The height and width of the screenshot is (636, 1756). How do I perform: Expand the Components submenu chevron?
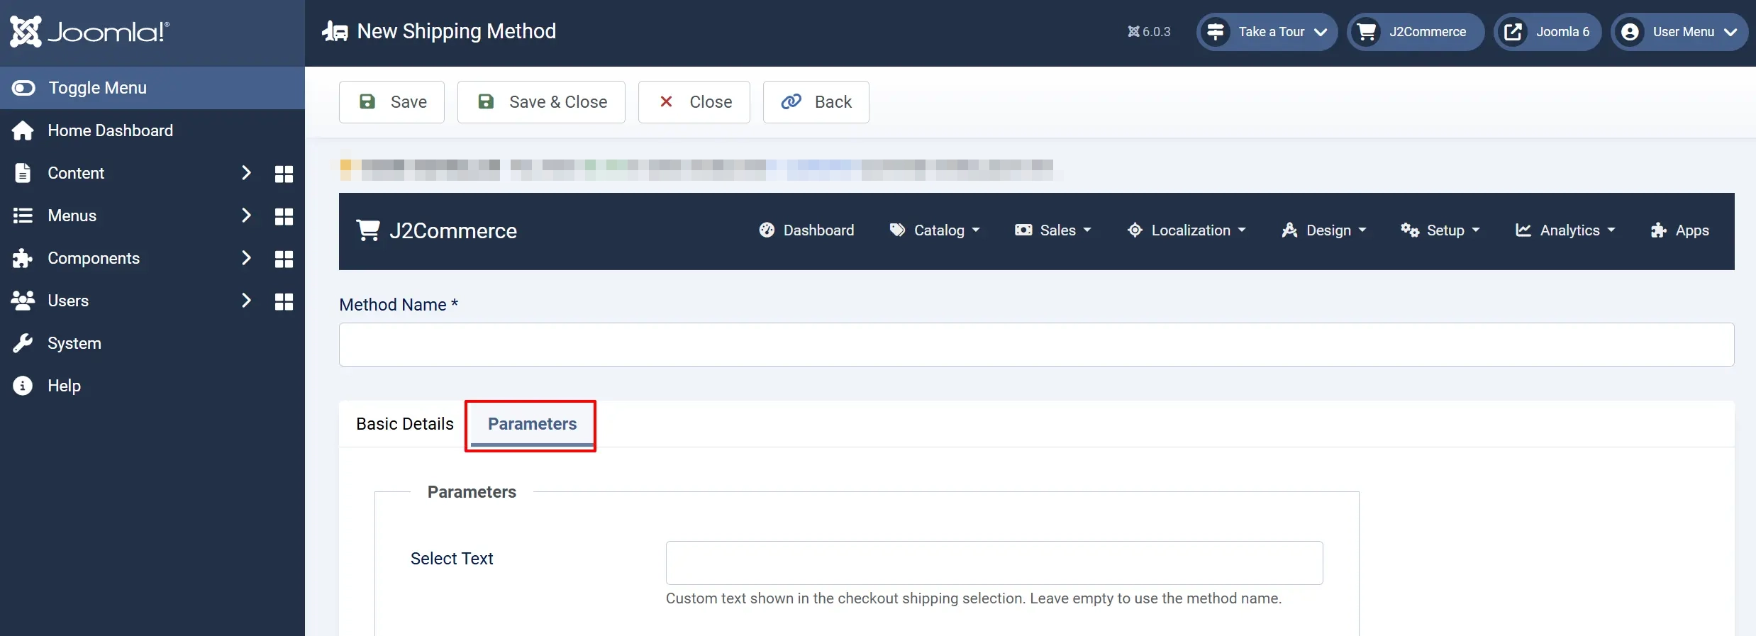coord(246,258)
